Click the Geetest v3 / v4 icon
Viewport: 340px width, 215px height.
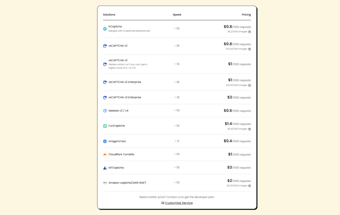click(x=105, y=111)
